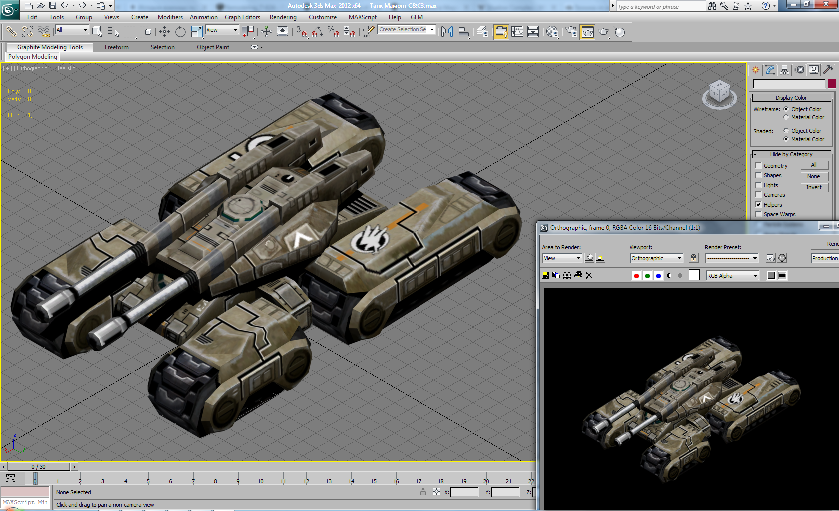Check the Cameras hide checkbox

pos(758,195)
